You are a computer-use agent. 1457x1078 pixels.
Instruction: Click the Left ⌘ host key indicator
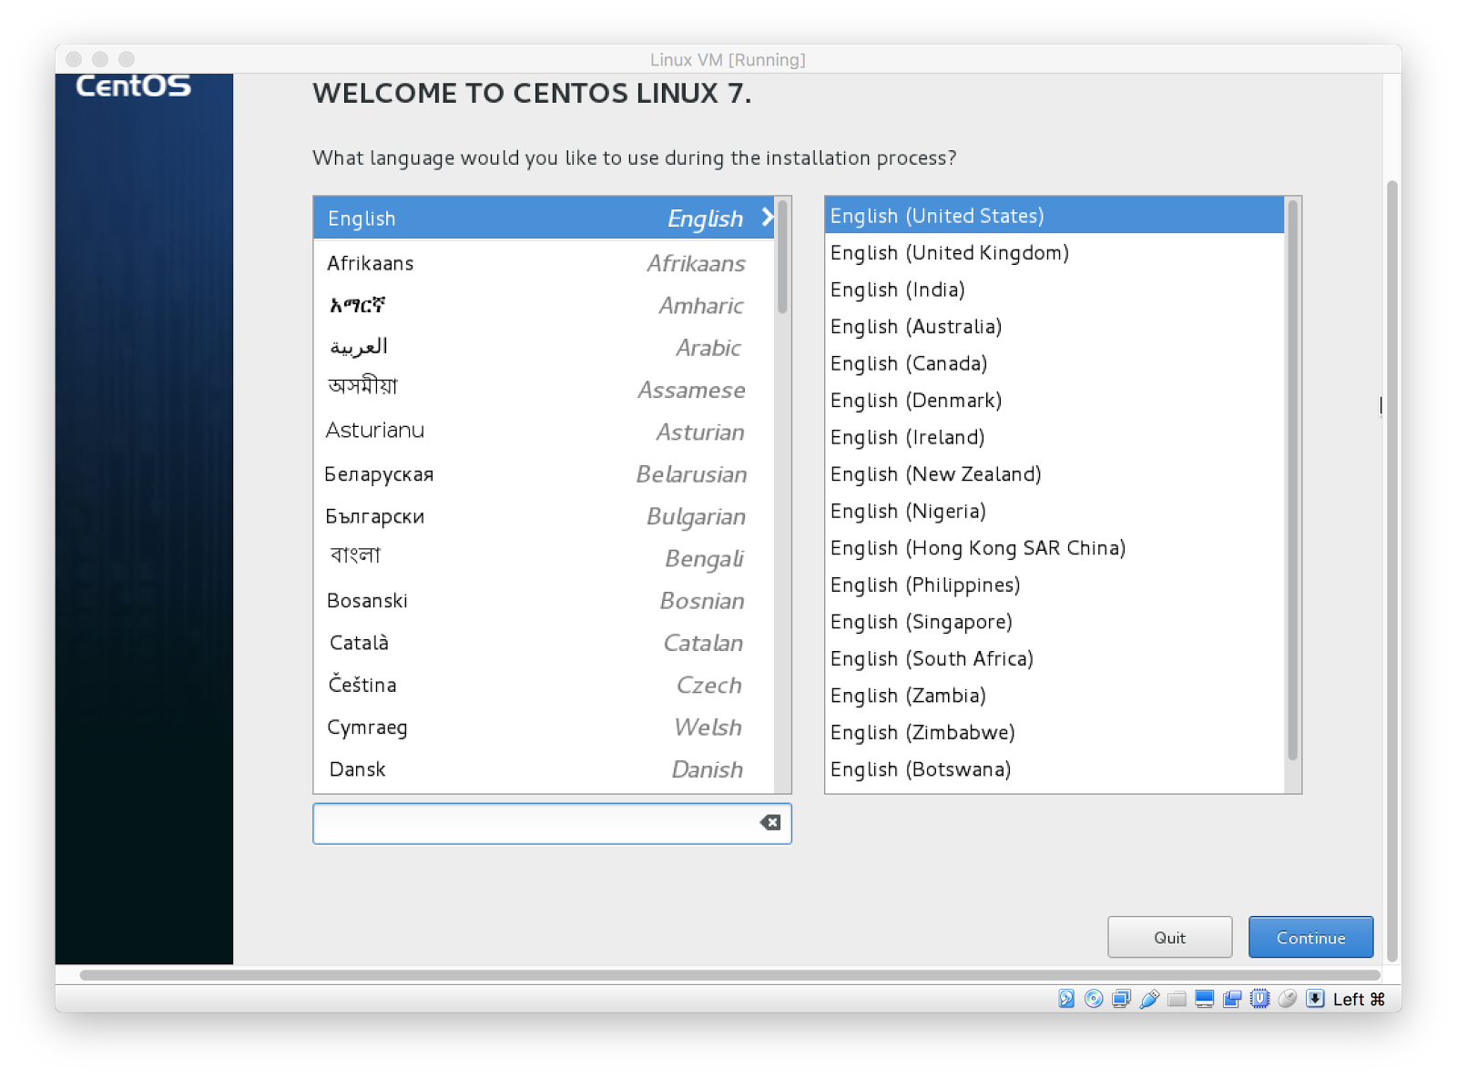[1359, 999]
